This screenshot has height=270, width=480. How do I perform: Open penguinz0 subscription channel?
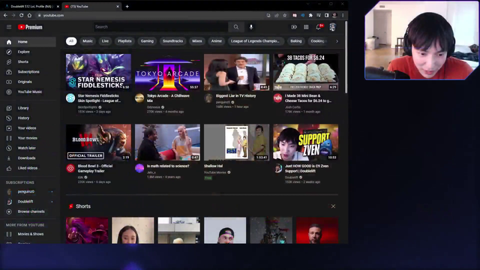pos(28,192)
